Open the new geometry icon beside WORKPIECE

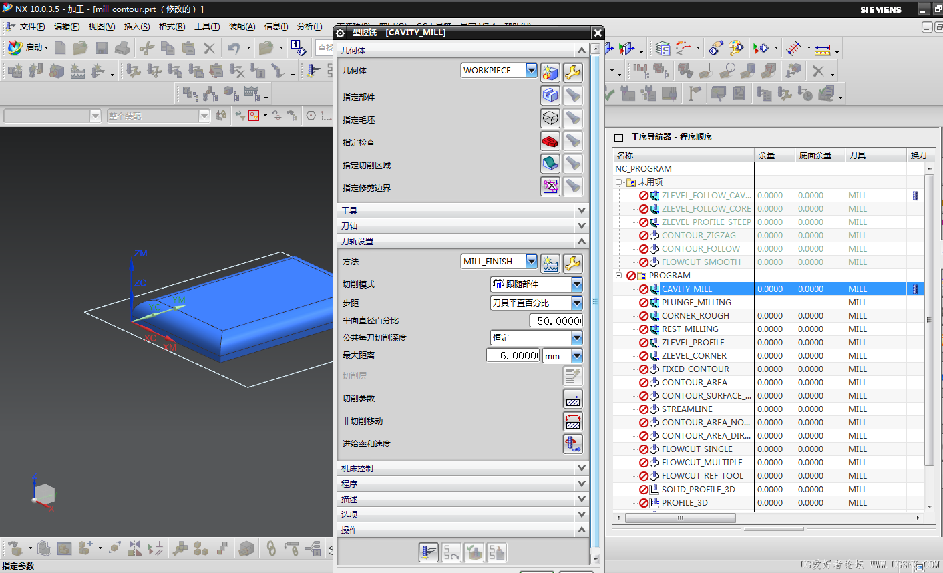[x=550, y=72]
